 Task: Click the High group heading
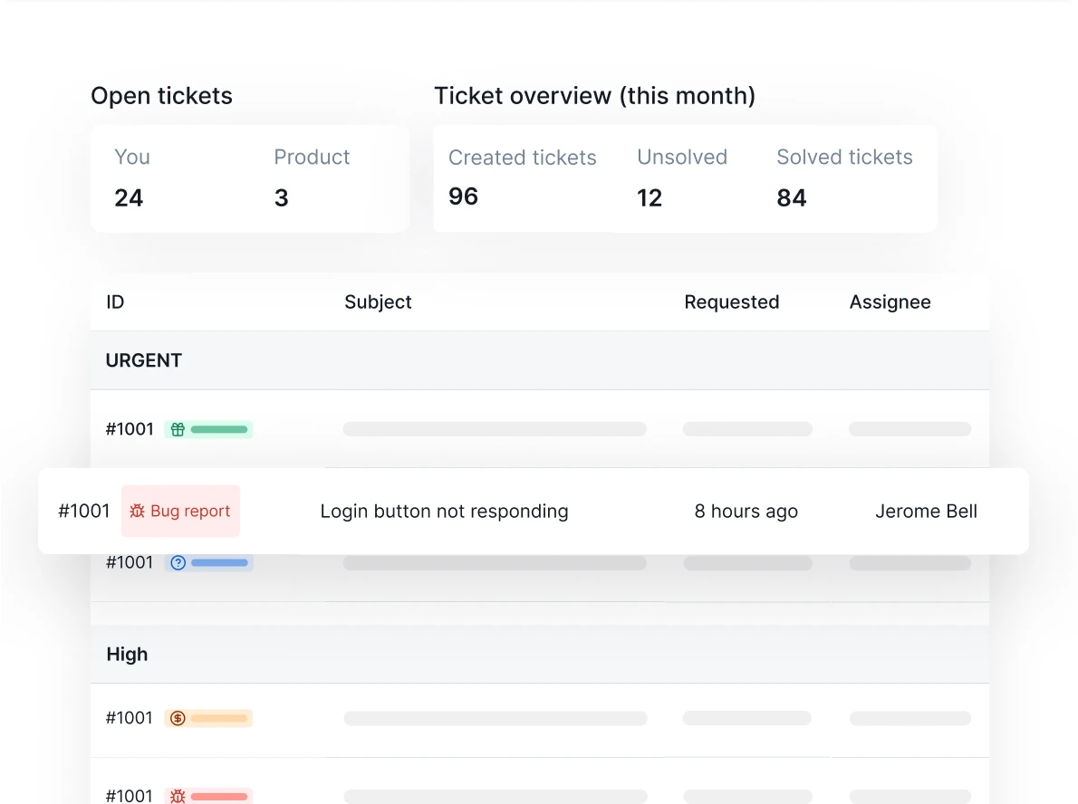click(127, 655)
